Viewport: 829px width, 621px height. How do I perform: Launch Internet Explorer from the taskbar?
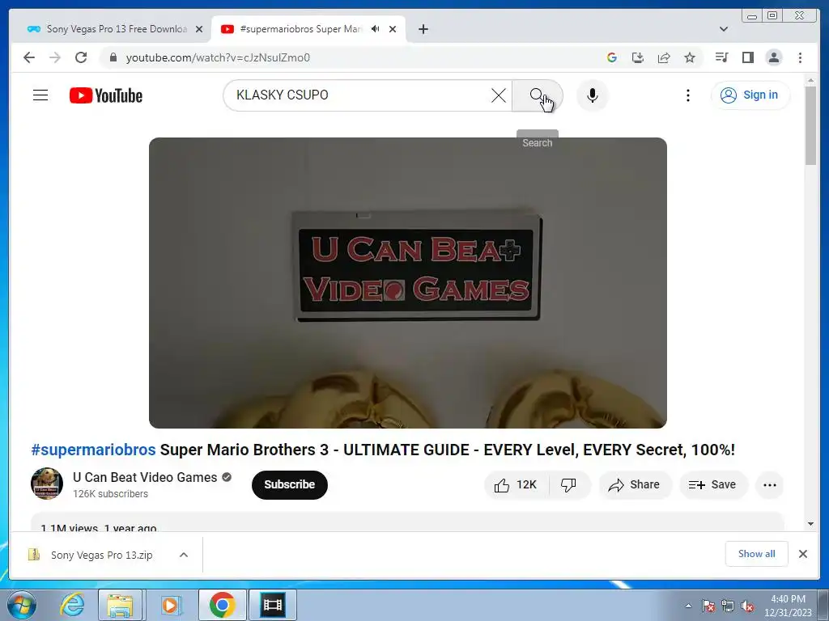click(72, 605)
